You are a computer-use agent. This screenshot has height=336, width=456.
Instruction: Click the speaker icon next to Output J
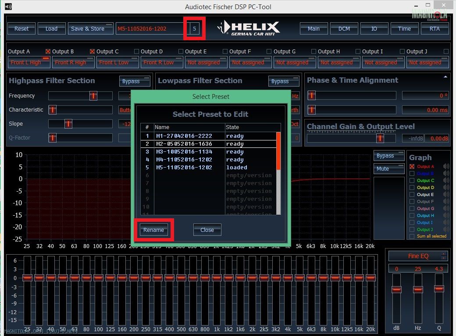[x=445, y=229]
